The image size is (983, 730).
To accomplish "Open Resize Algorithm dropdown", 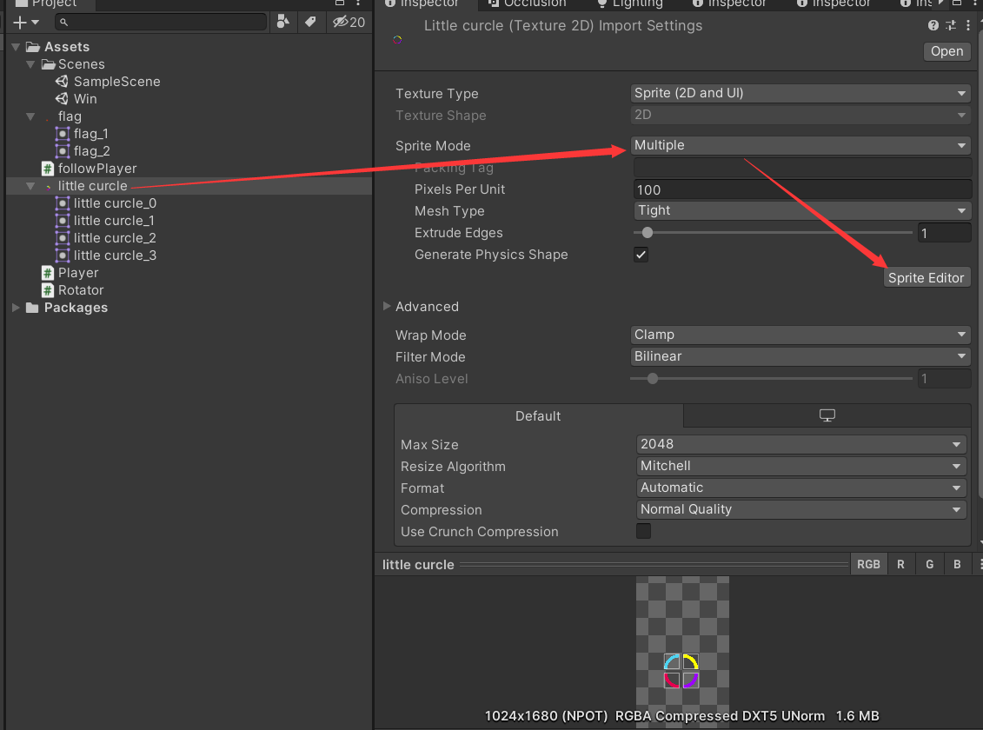I will (x=801, y=466).
